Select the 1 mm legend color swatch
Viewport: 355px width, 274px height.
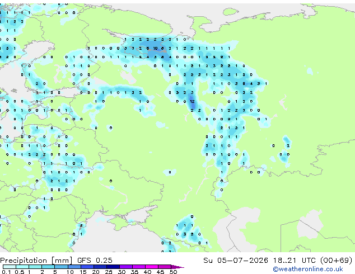[x=35, y=267]
